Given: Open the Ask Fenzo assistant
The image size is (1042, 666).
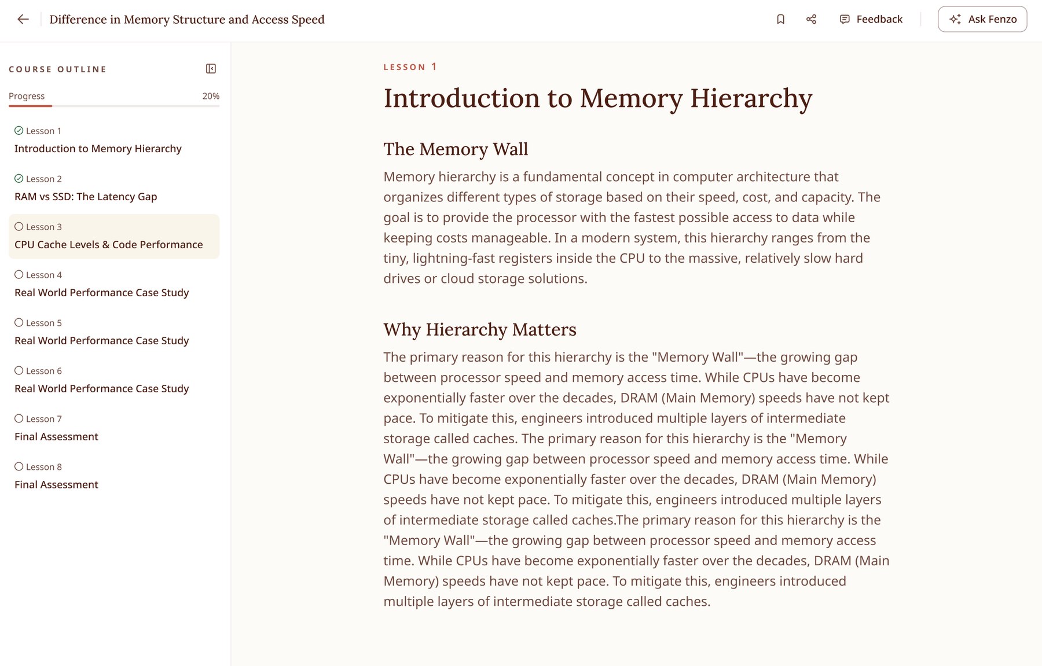Looking at the screenshot, I should click(x=982, y=19).
